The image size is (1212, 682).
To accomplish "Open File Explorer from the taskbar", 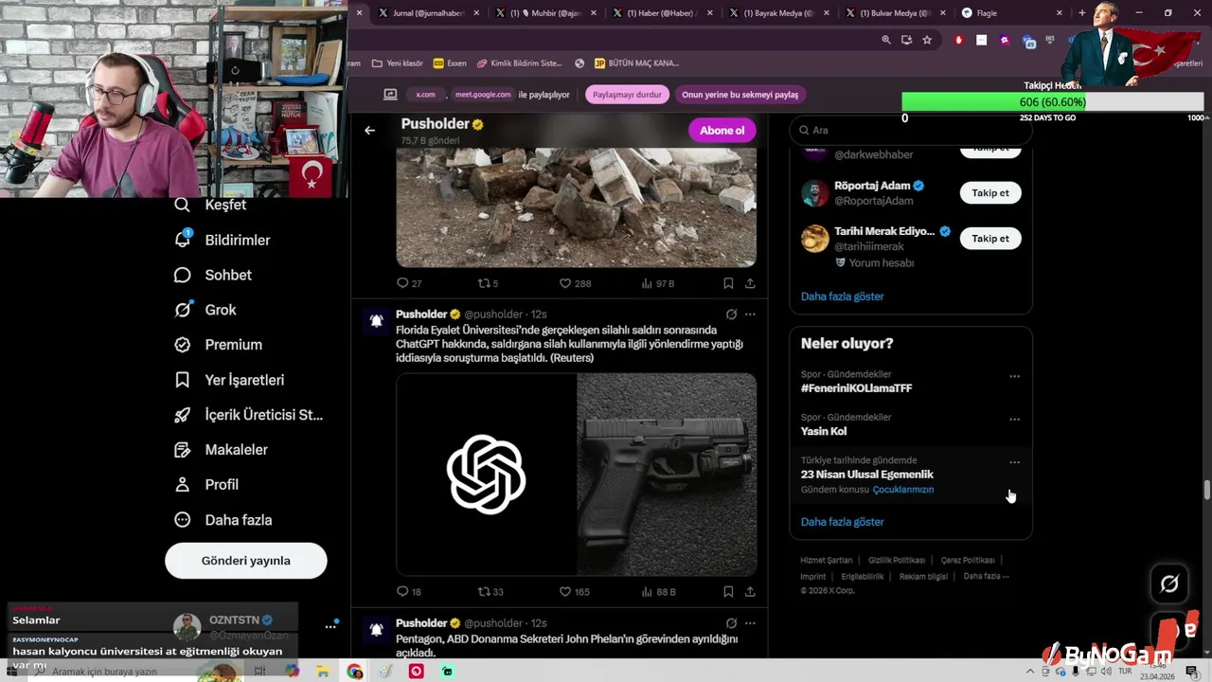I will coord(323,672).
